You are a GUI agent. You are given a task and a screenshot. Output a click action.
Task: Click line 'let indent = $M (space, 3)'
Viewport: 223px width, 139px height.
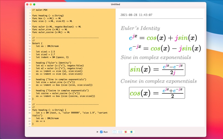[52, 57]
